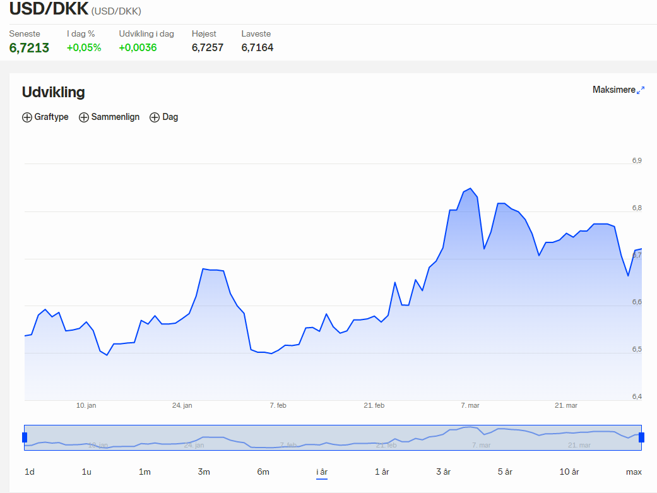Image resolution: width=657 pixels, height=493 pixels.
Task: Click the I dag percent +0,05%
Action: [84, 47]
